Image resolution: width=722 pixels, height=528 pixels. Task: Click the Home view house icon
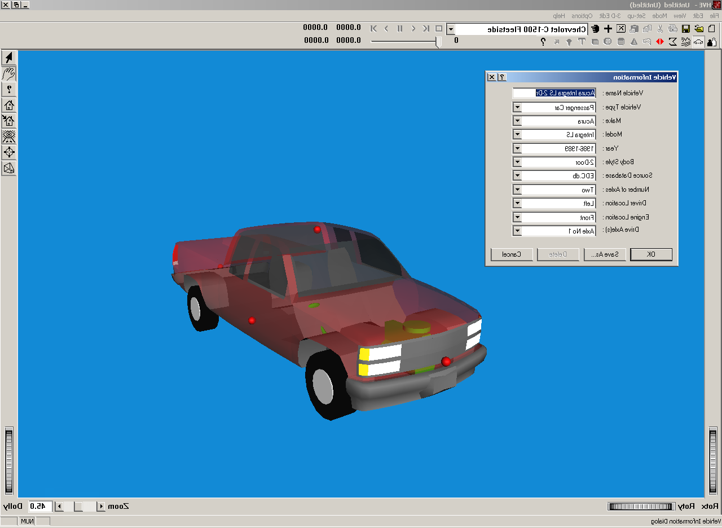(9, 105)
